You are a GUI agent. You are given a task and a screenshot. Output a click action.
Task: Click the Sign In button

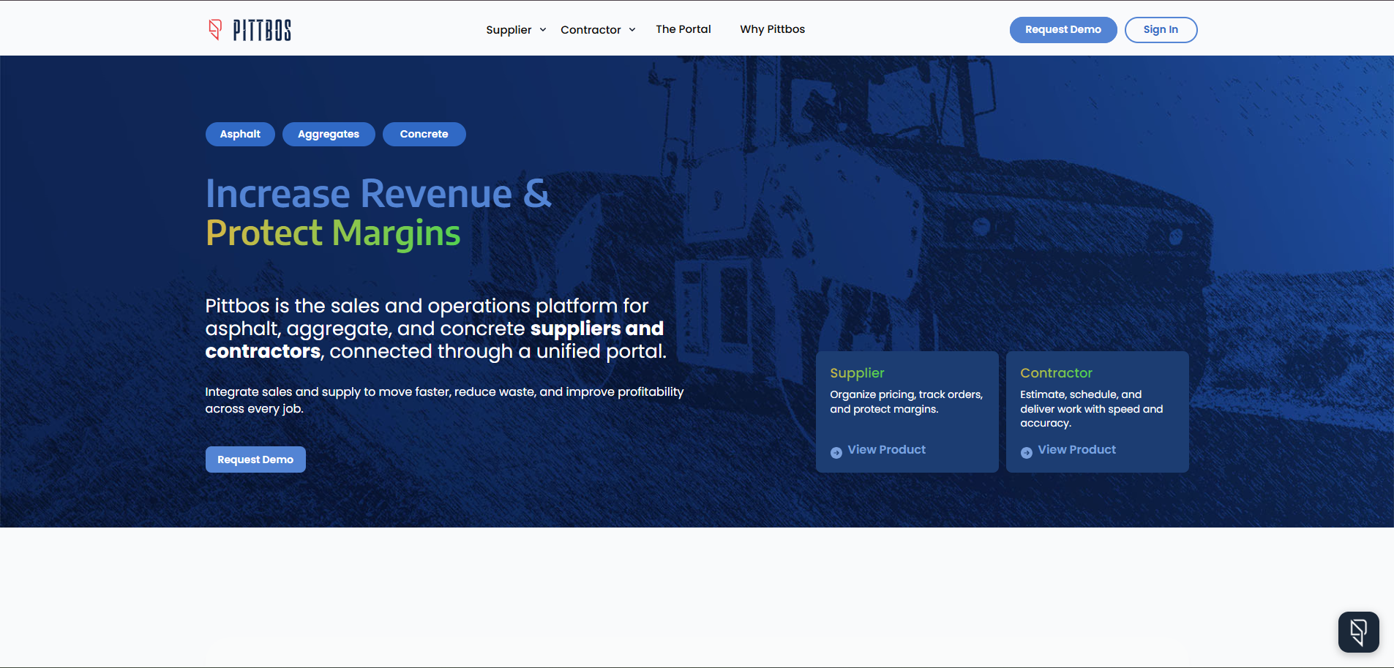pos(1161,30)
